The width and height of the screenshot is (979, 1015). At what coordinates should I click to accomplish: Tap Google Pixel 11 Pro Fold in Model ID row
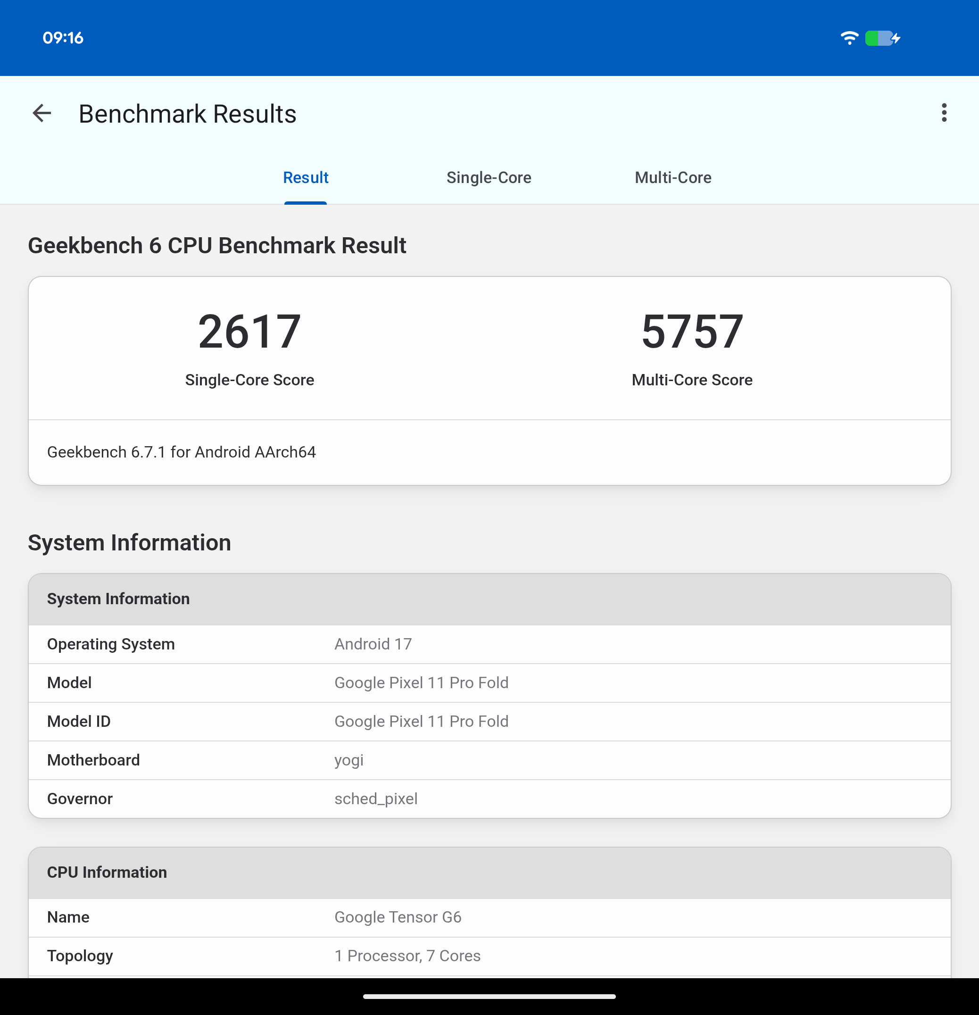coord(422,721)
